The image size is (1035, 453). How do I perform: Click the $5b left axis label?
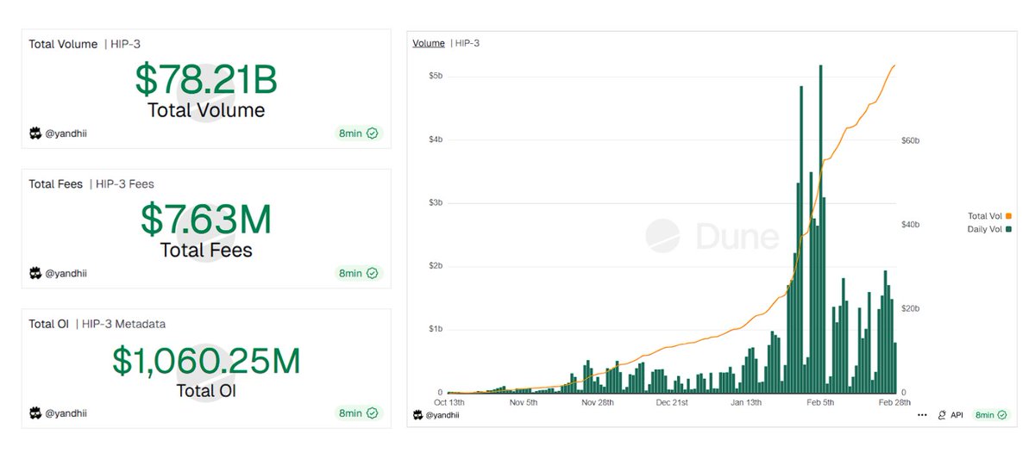click(436, 76)
